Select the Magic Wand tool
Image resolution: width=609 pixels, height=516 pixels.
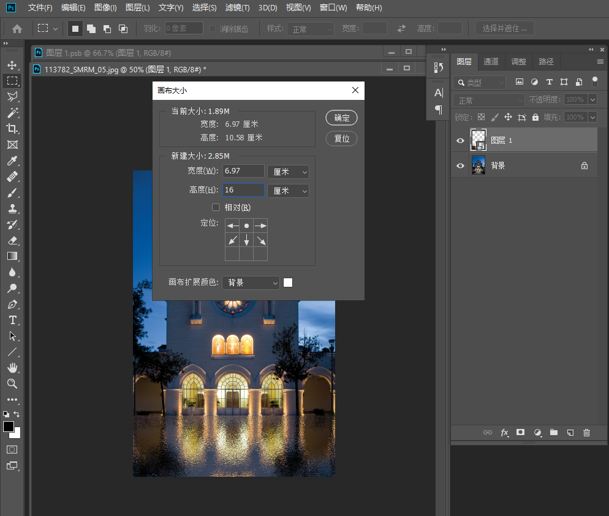(12, 113)
